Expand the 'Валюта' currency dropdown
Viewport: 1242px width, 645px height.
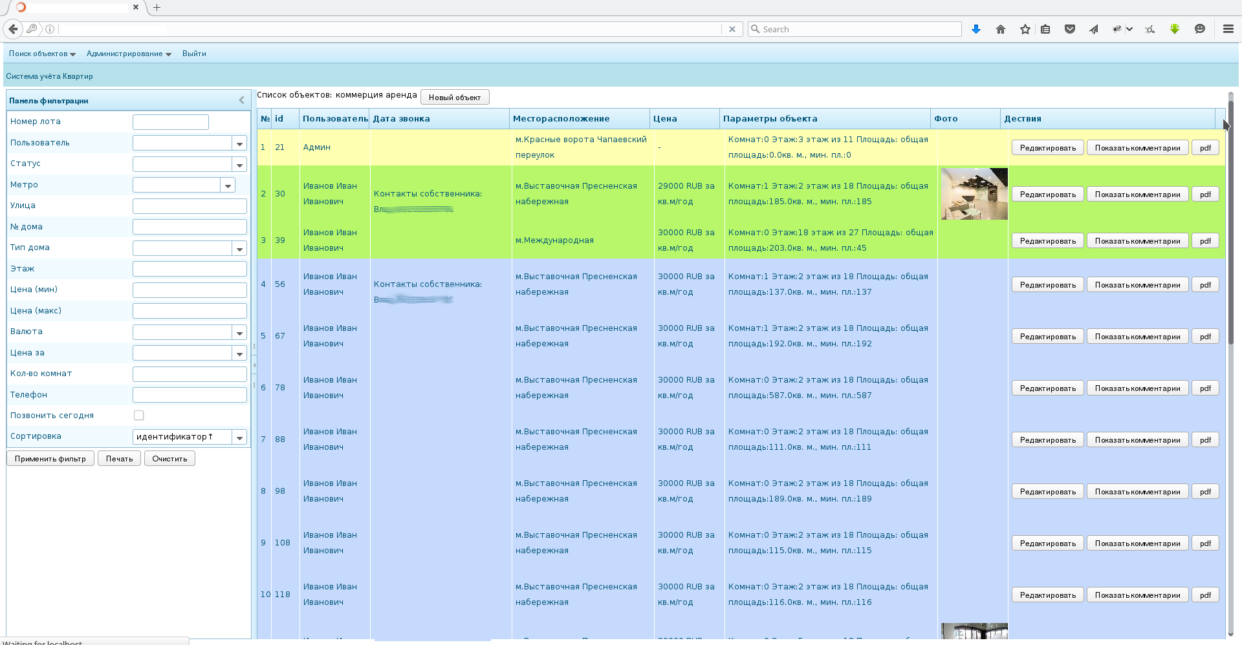[x=239, y=333]
